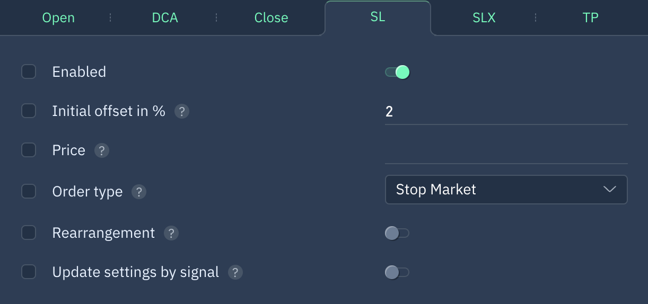The image size is (648, 304).
Task: Tick the checkbox beside Order type
Action: click(29, 191)
